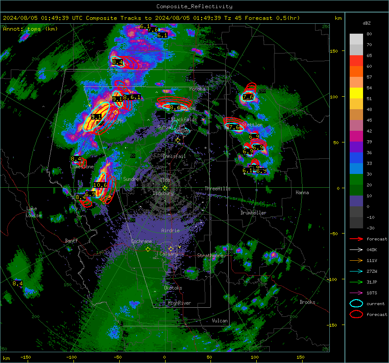Select the Drumheller city label
389x363 pixels.
click(253, 213)
